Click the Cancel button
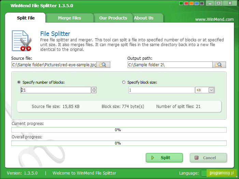Image resolution: width=239 pixels, height=179 pixels. pyautogui.click(x=208, y=158)
